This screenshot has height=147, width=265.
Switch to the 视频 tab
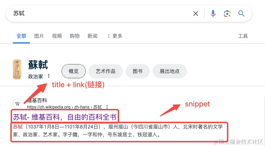pyautogui.click(x=57, y=36)
